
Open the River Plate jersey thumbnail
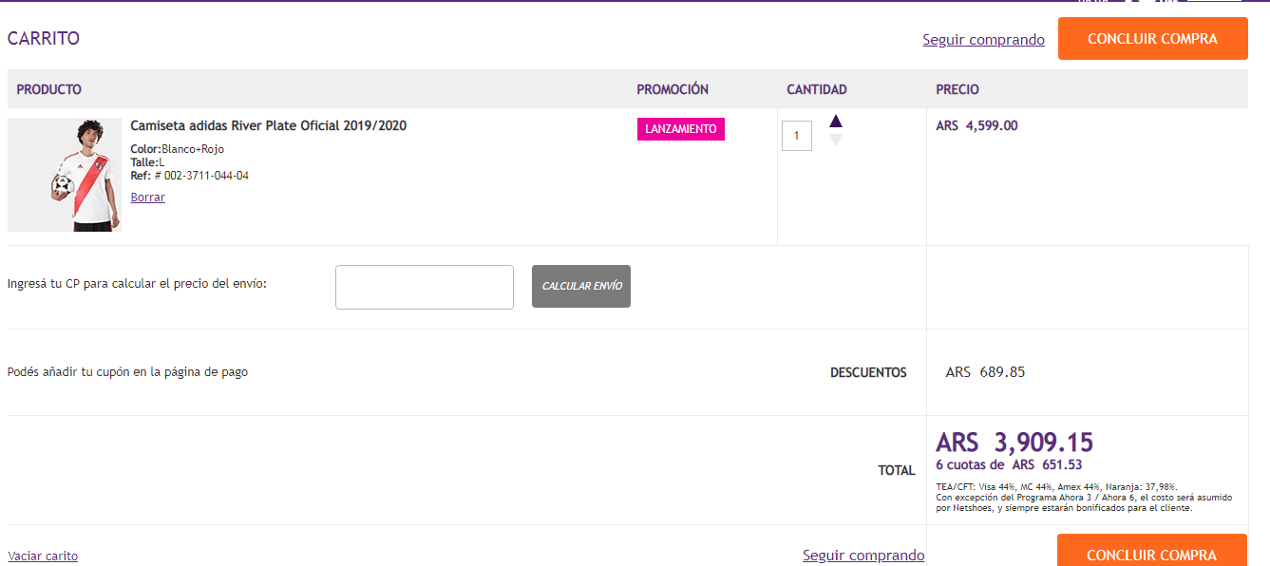[65, 175]
